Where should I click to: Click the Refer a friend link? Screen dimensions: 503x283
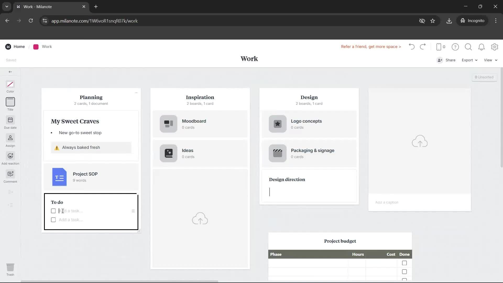371,47
